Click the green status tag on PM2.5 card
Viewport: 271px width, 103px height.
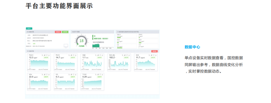point(46,58)
